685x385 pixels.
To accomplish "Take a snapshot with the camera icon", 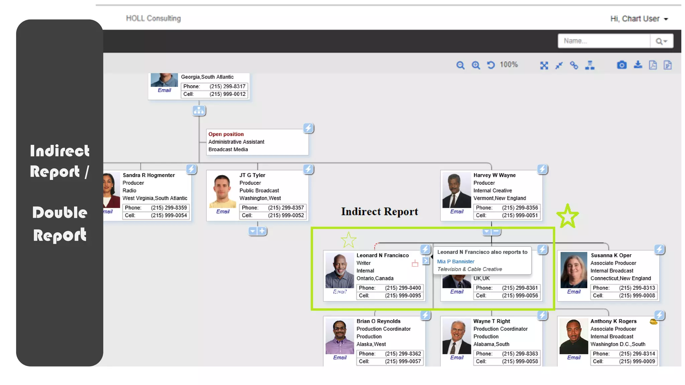I will pos(621,65).
